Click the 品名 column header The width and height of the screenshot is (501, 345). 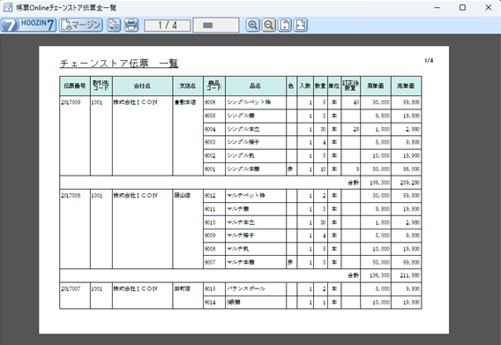(x=255, y=86)
